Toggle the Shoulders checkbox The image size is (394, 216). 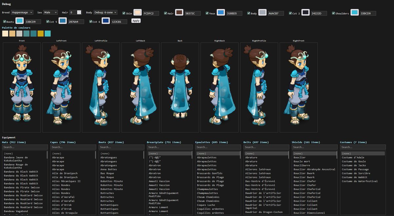click(x=333, y=13)
